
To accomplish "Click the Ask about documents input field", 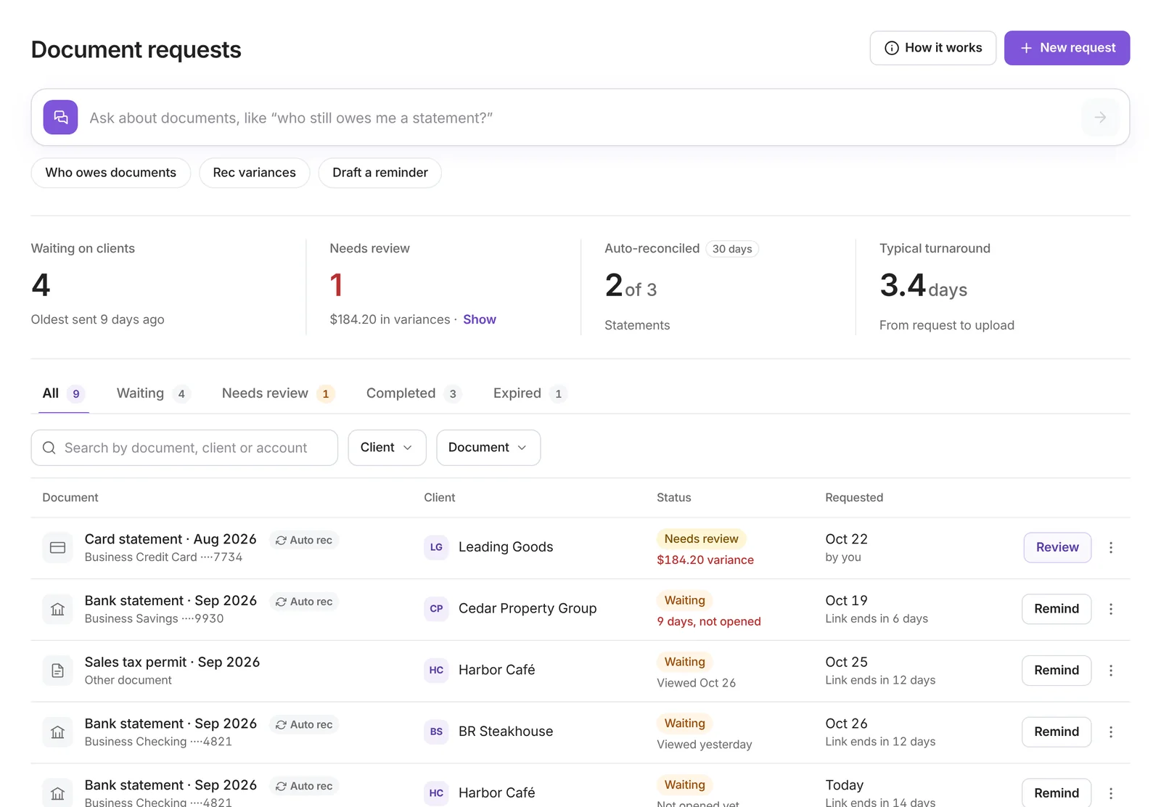I will click(x=580, y=118).
